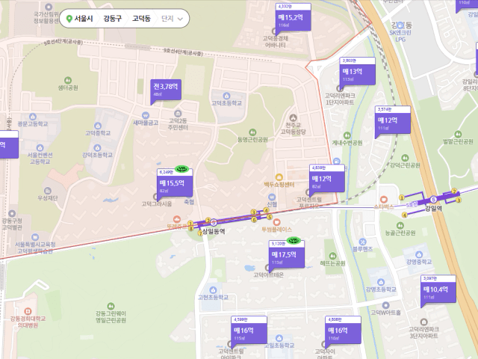Click the 강덕근린공원 park icon
Image resolution: width=478 pixels, height=359 pixels.
click(405, 158)
